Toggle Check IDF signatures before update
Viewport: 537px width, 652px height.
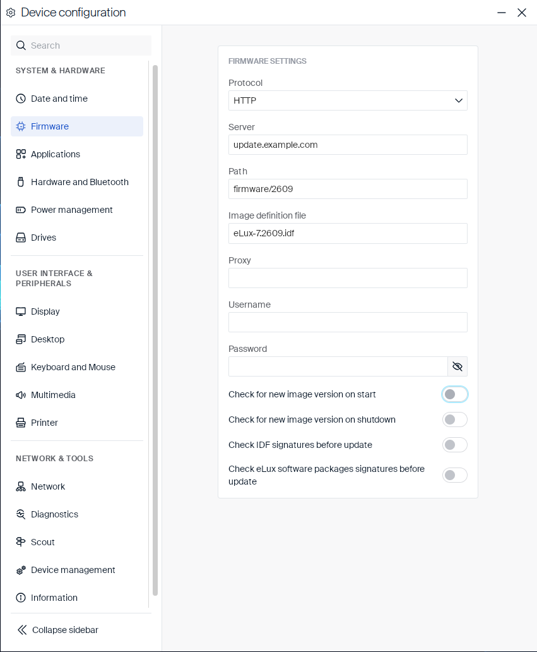(x=455, y=445)
